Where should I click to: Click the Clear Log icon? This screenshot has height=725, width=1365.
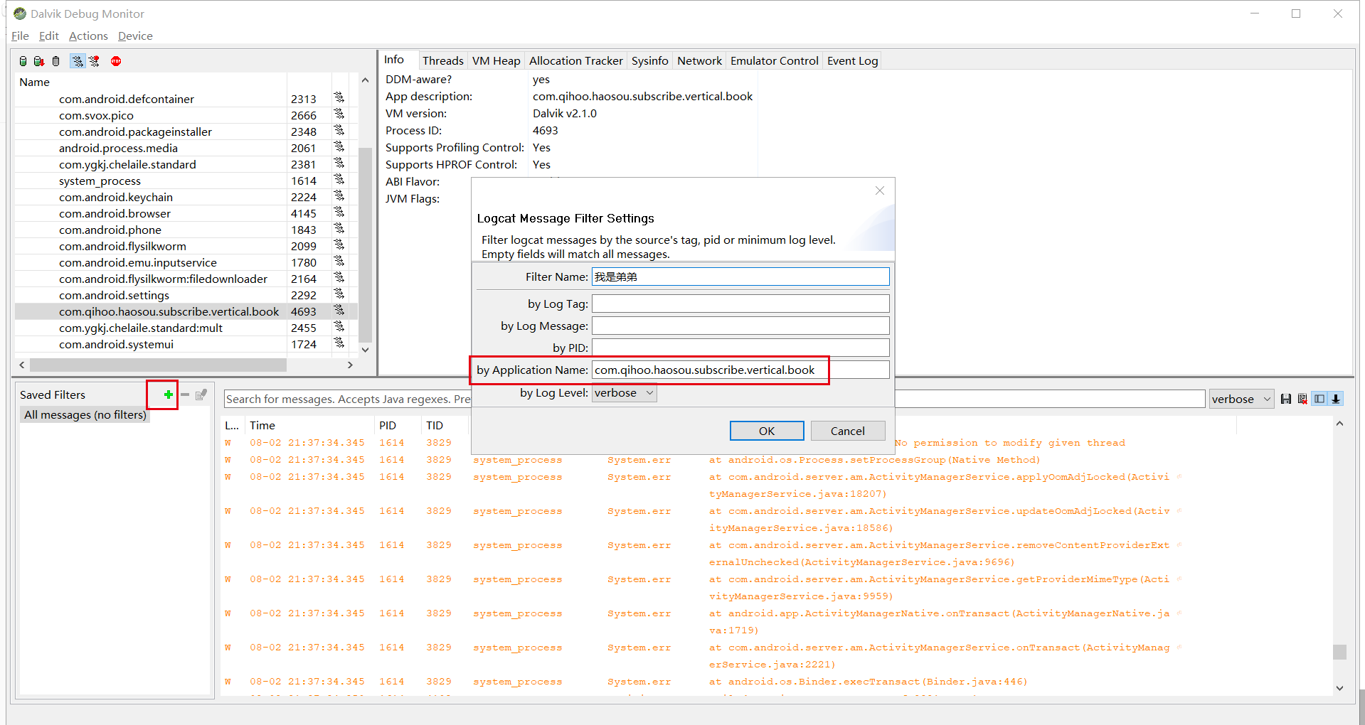click(1302, 399)
